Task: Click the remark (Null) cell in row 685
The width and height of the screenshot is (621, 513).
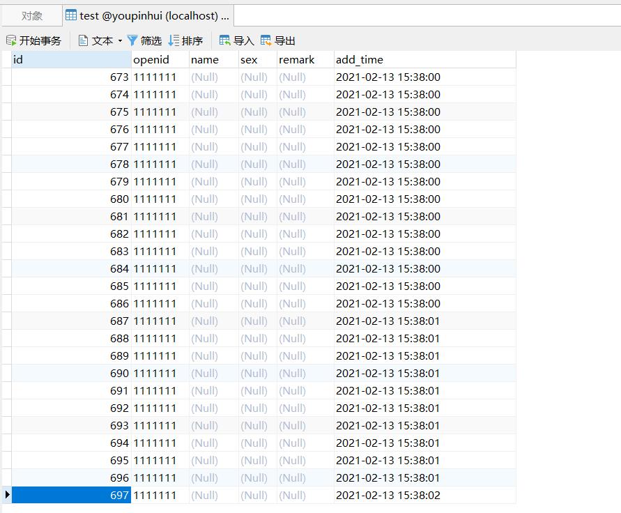Action: 305,286
